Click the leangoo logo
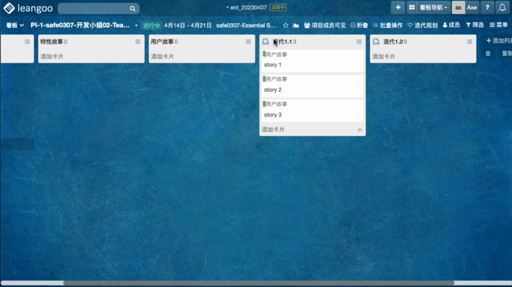Viewport: 512px width, 287px height. [x=28, y=8]
